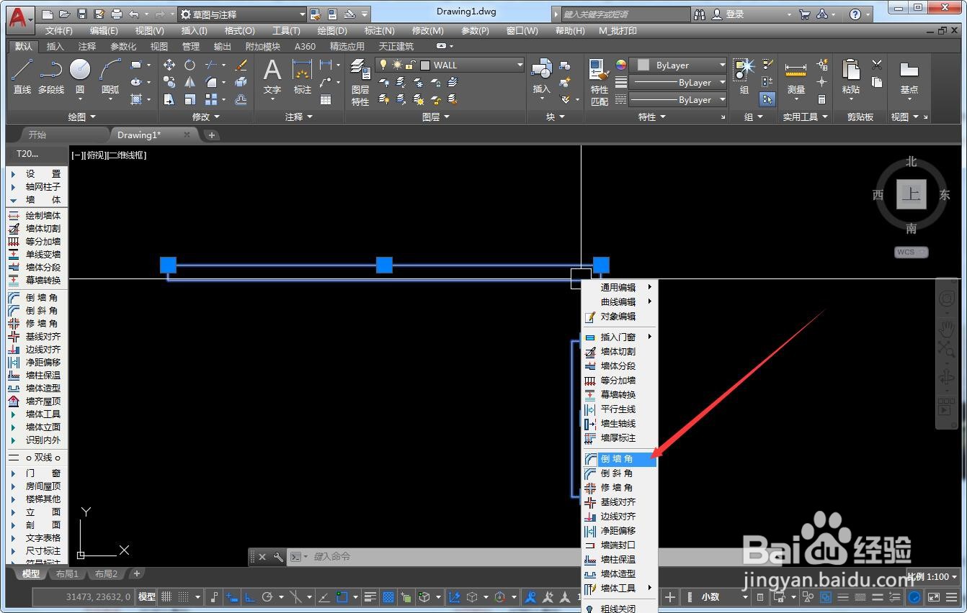Open the 文件(F) menu
This screenshot has height=613, width=967.
point(58,31)
